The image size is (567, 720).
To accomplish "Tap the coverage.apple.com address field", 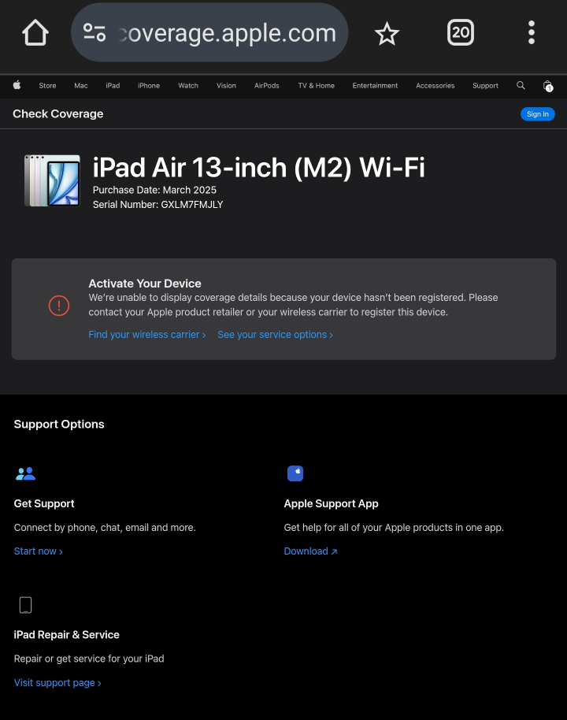I will (209, 32).
